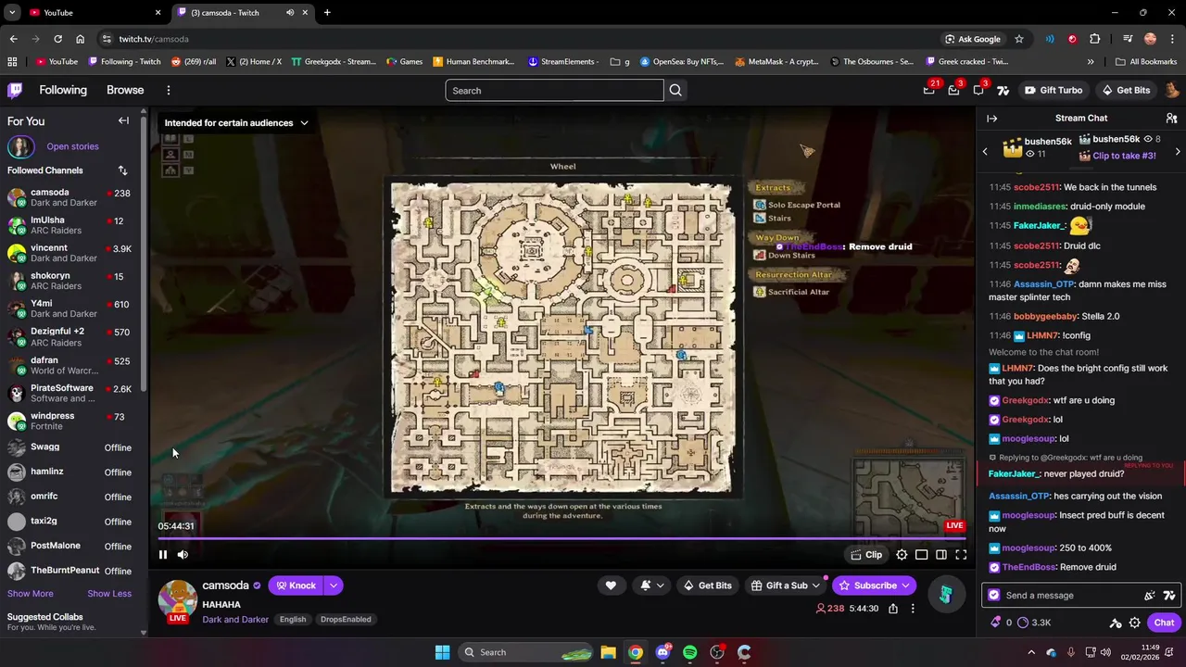Go to the Browse tab
The width and height of the screenshot is (1186, 667).
tap(125, 90)
